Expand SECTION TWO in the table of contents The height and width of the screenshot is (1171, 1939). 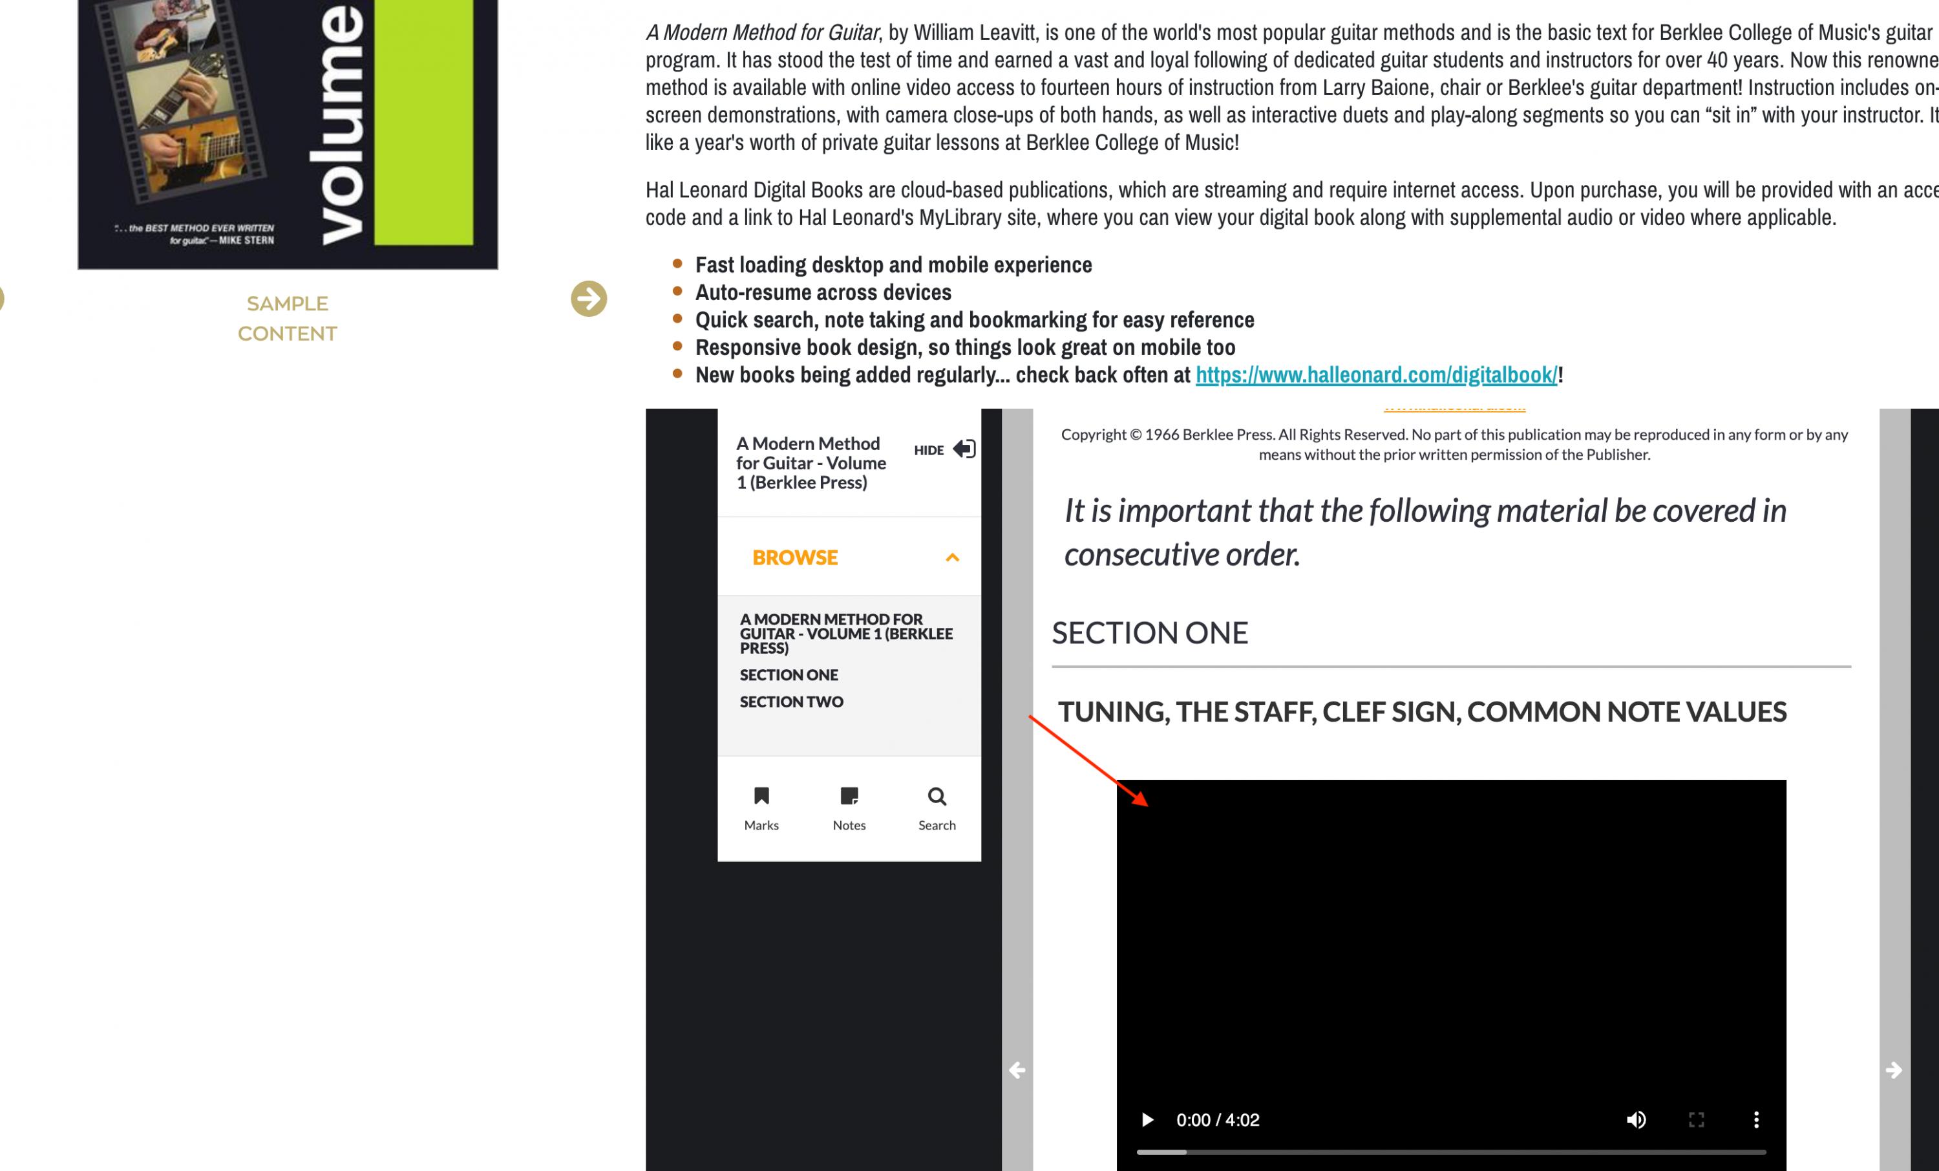792,701
